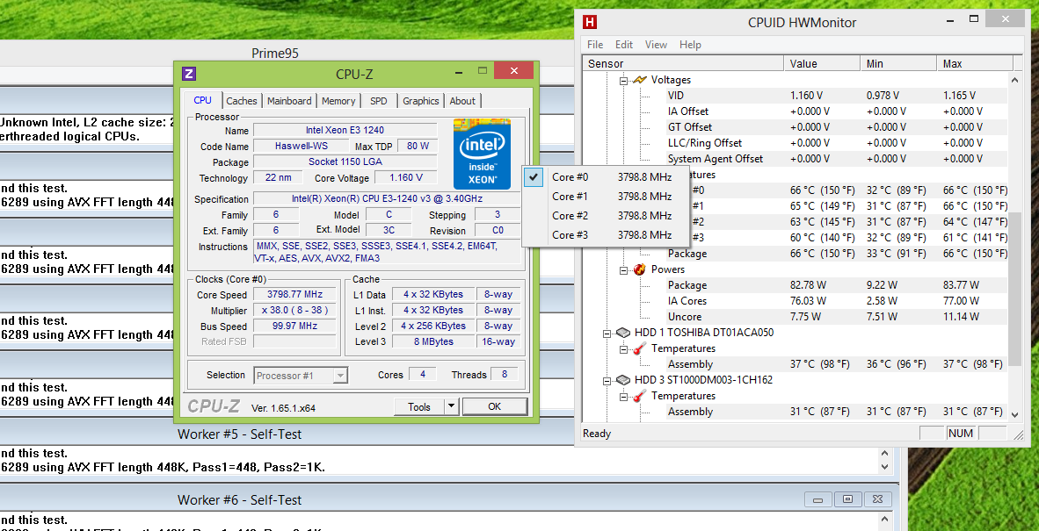Switch to the Mainboard tab in CPU-Z

(289, 101)
